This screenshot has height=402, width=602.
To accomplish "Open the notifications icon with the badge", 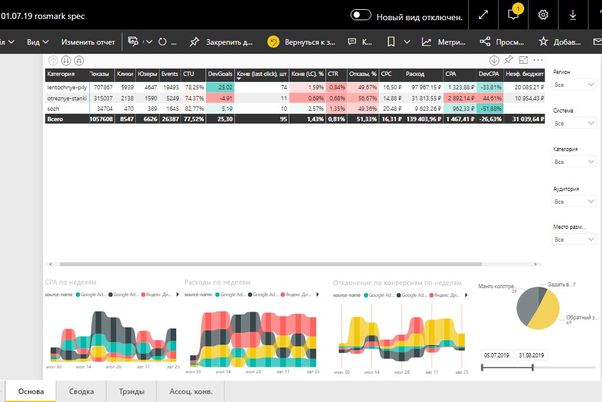I will pos(513,14).
